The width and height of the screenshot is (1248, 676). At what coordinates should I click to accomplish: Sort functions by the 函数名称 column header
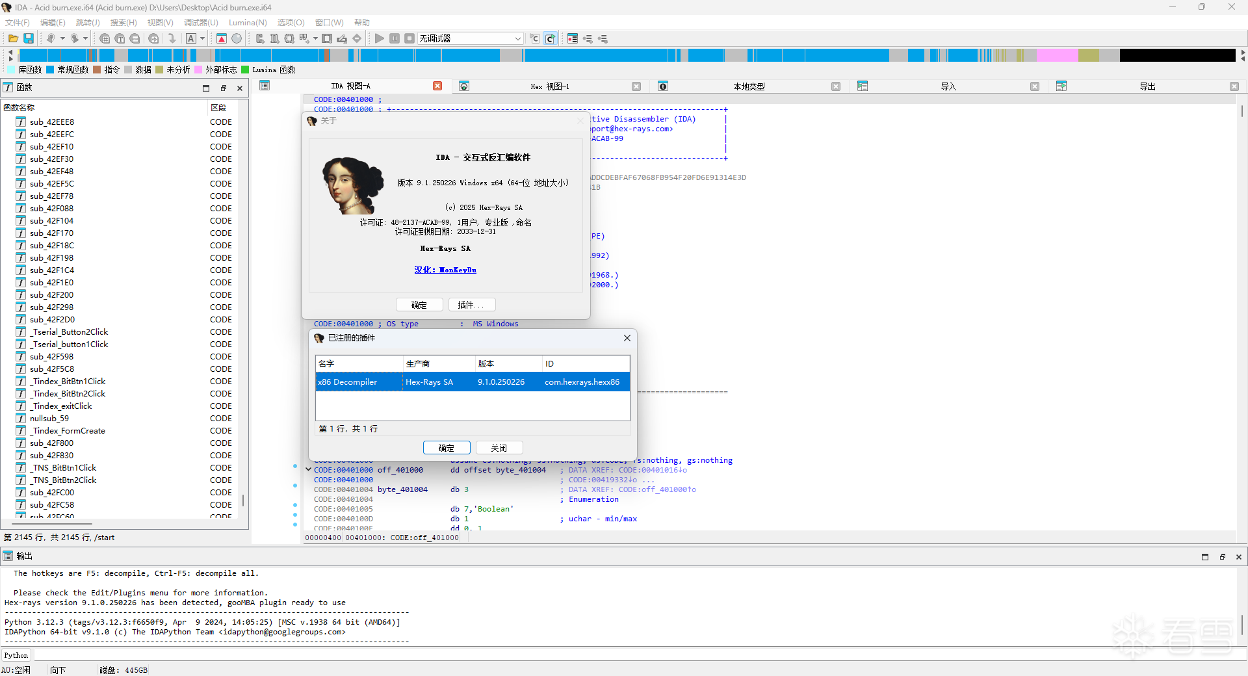pos(104,107)
